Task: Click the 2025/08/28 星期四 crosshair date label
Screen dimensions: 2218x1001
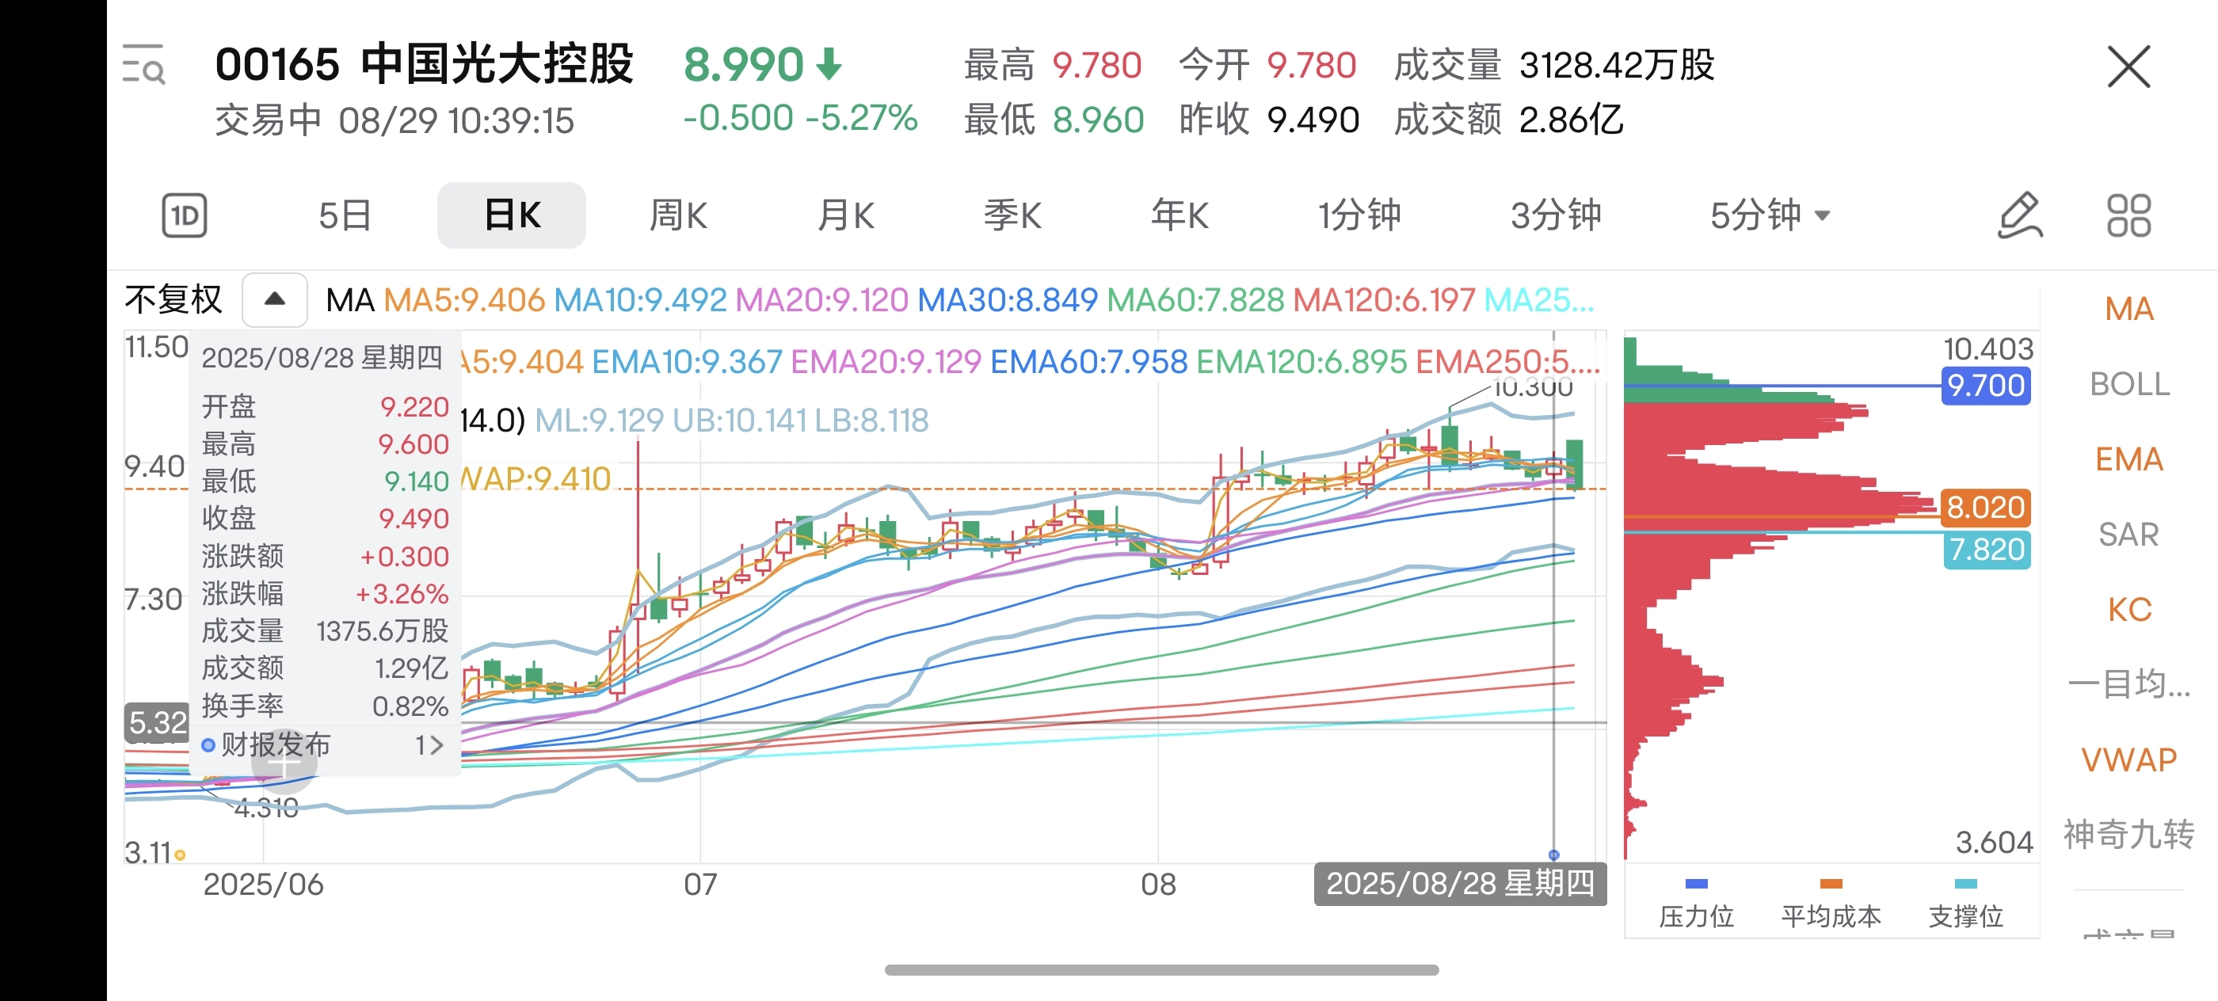Action: (1459, 884)
